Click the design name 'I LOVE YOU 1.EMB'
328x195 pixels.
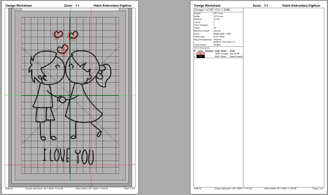[x=213, y=10]
